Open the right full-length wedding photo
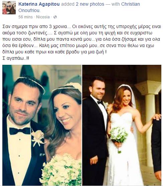163x186 pixels. tap(122, 125)
